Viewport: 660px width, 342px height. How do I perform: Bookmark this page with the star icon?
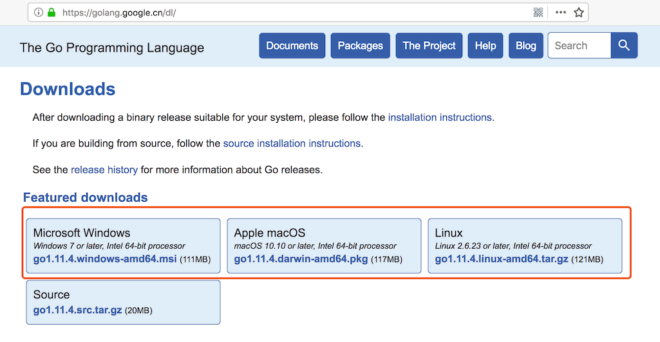(x=578, y=12)
